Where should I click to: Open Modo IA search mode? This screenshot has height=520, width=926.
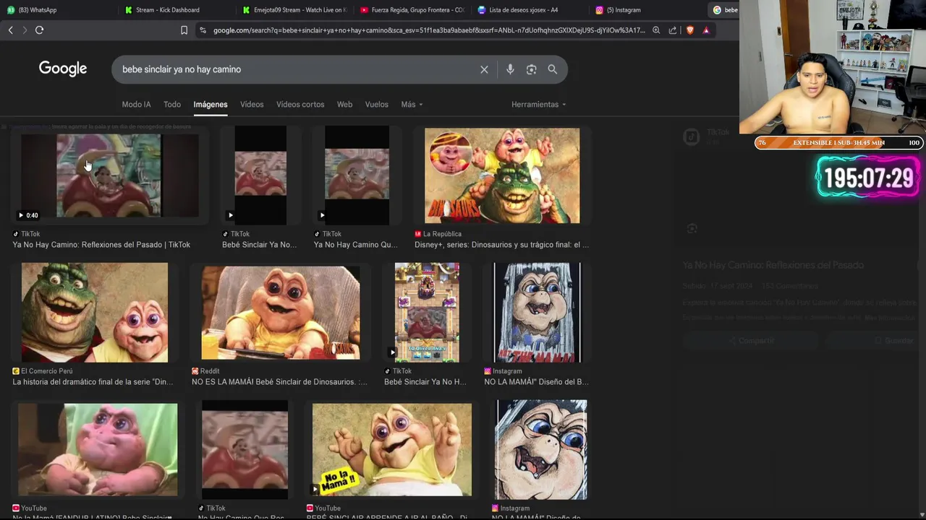click(x=136, y=105)
